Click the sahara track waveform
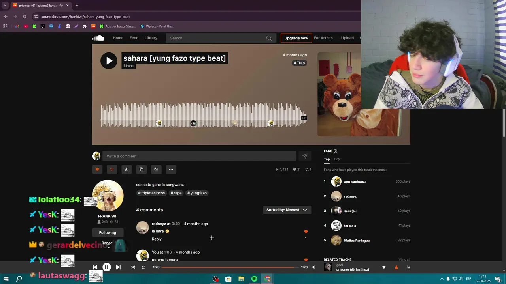 (x=204, y=115)
